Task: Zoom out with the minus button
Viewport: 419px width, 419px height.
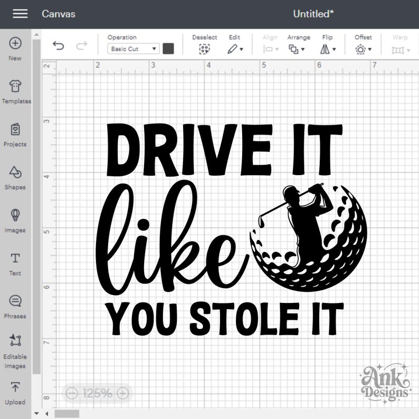Action: 72,393
